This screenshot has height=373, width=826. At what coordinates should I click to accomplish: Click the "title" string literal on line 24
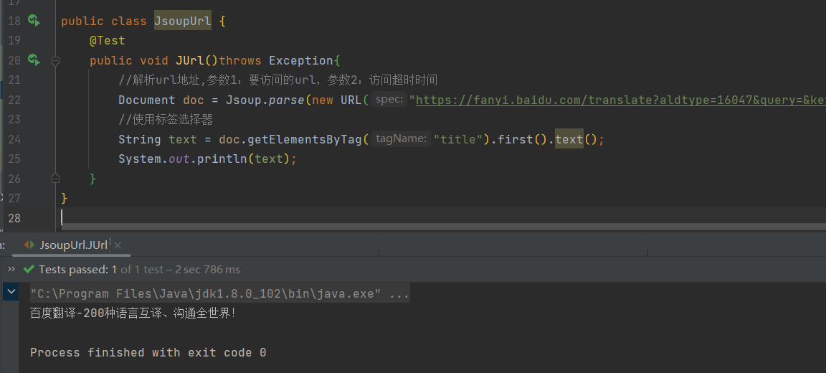coord(459,140)
